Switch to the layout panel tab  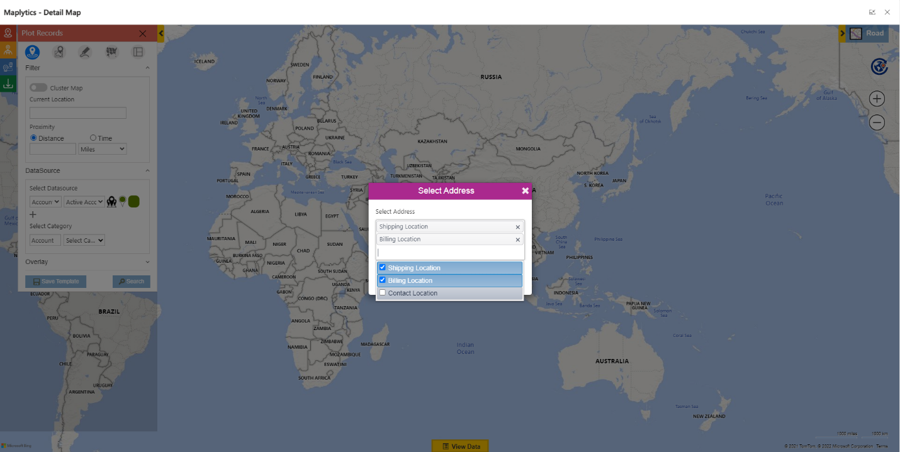(138, 52)
